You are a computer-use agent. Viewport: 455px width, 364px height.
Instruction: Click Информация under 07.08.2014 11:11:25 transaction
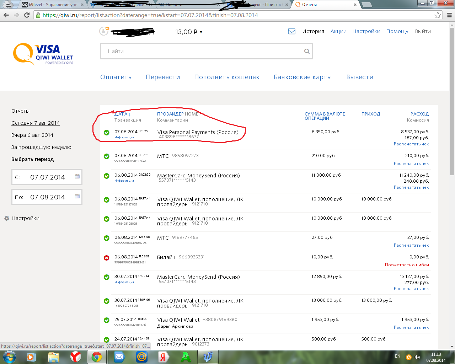(x=124, y=137)
